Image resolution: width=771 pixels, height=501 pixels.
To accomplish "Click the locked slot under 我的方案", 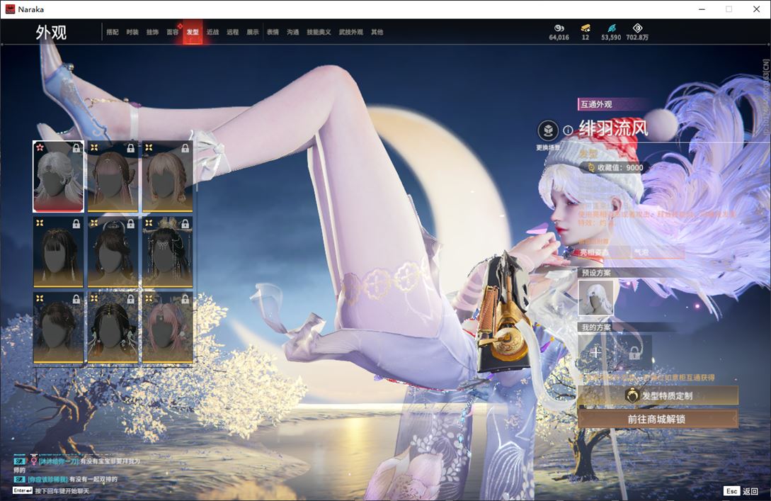I will (633, 352).
